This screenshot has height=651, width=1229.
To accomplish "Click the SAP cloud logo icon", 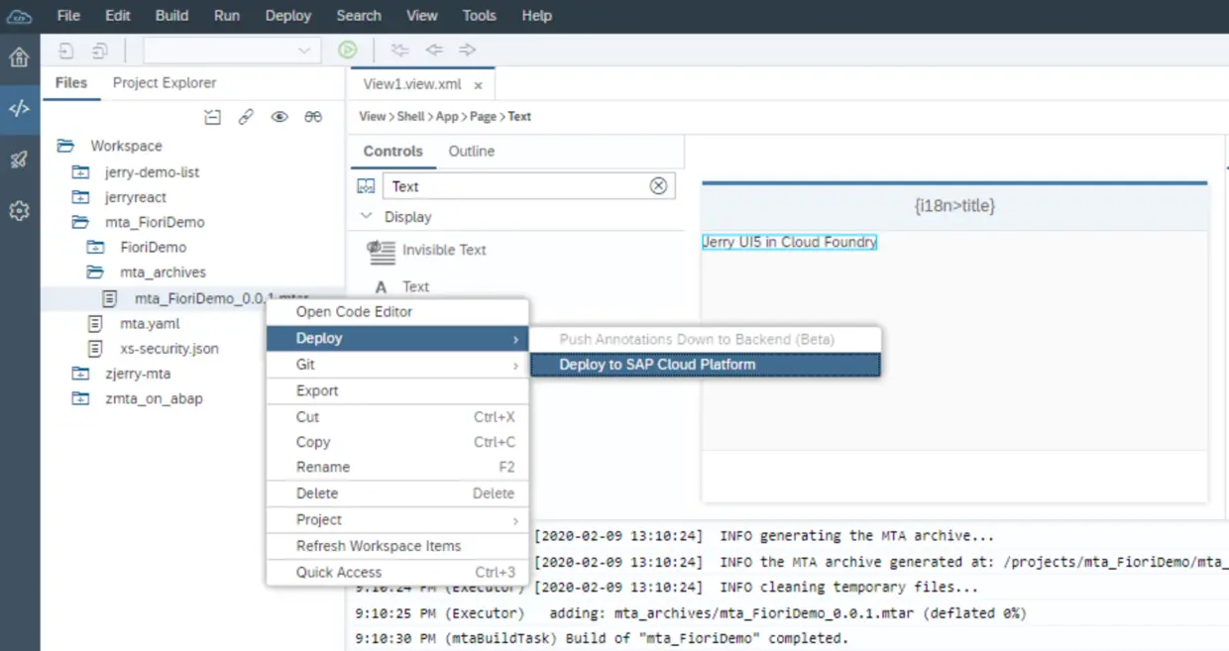I will point(19,16).
